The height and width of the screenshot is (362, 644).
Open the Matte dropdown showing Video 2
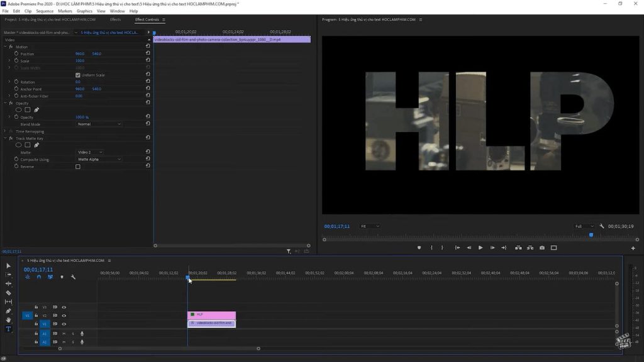click(x=90, y=152)
